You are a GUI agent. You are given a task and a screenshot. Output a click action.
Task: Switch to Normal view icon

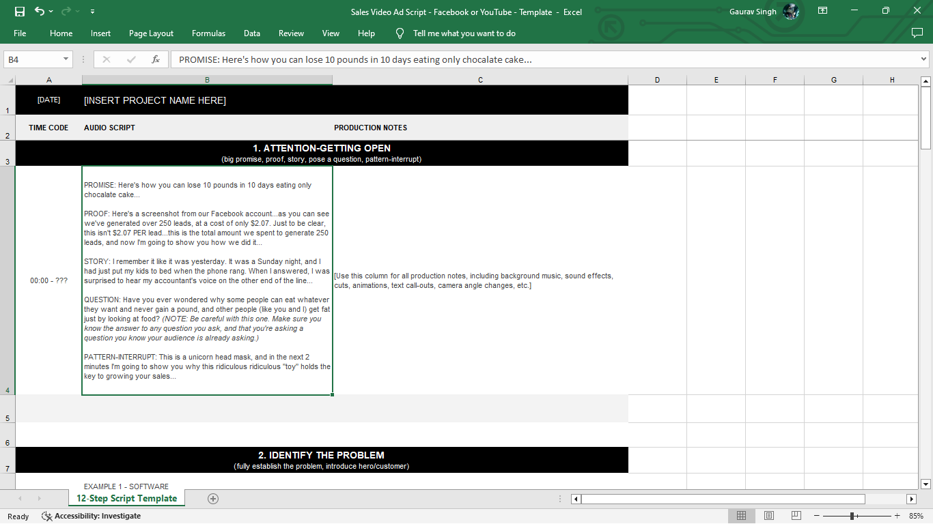[742, 516]
